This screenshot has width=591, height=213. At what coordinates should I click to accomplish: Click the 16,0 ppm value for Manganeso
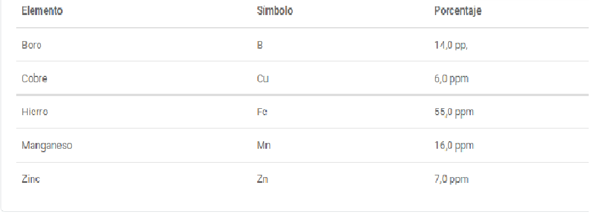pyautogui.click(x=454, y=146)
